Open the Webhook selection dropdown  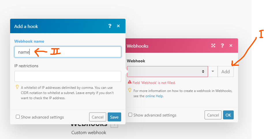click(167, 72)
